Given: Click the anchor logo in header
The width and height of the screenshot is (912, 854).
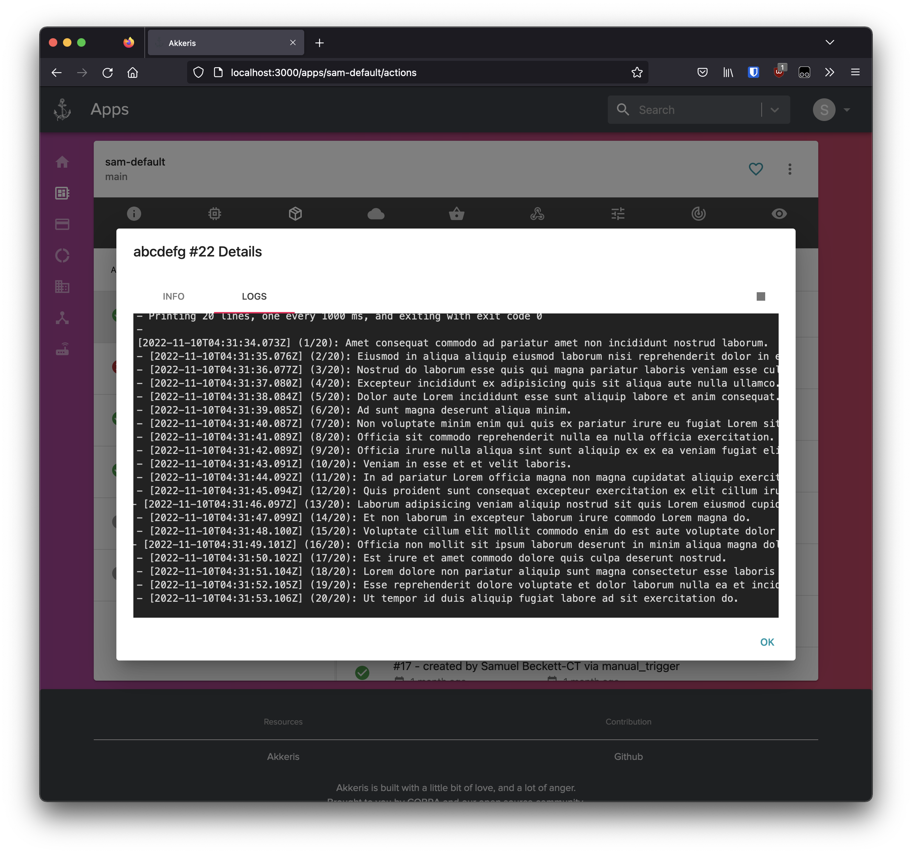Looking at the screenshot, I should 62,110.
